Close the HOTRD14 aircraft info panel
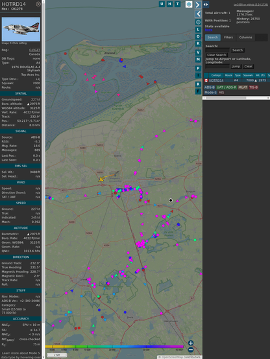The height and width of the screenshot is (359, 270). point(38,4)
